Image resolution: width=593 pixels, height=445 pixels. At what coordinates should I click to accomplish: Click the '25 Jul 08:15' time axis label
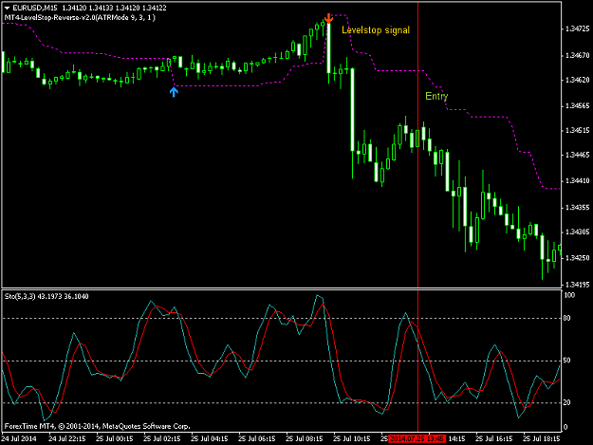[304, 439]
